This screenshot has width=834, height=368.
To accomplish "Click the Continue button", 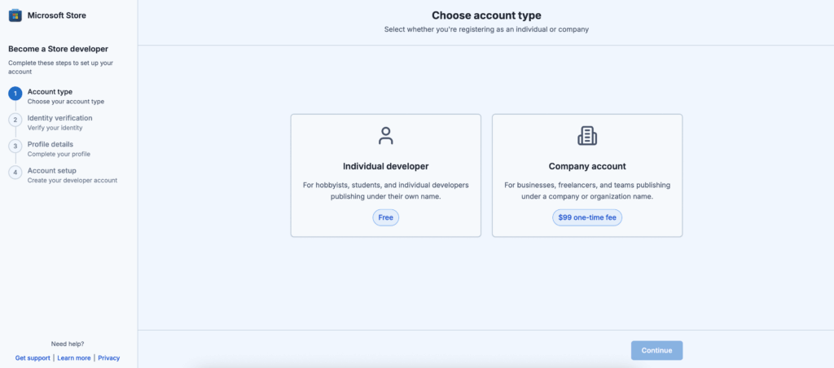I will (657, 350).
